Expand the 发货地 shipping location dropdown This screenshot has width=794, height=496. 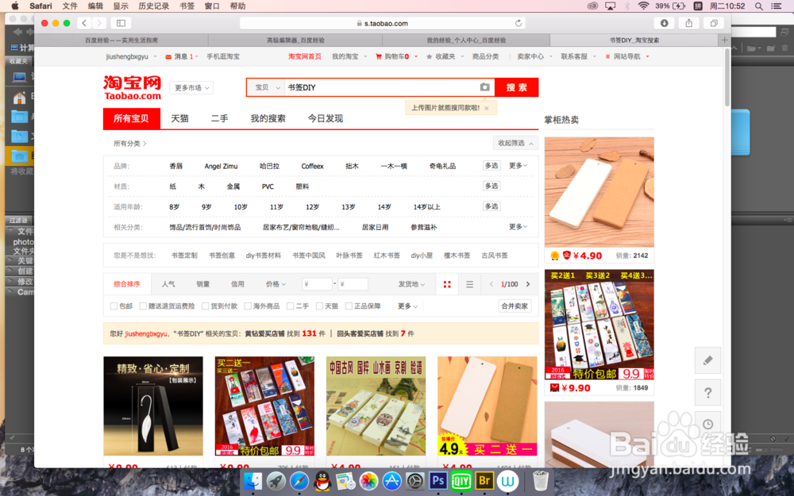click(410, 283)
